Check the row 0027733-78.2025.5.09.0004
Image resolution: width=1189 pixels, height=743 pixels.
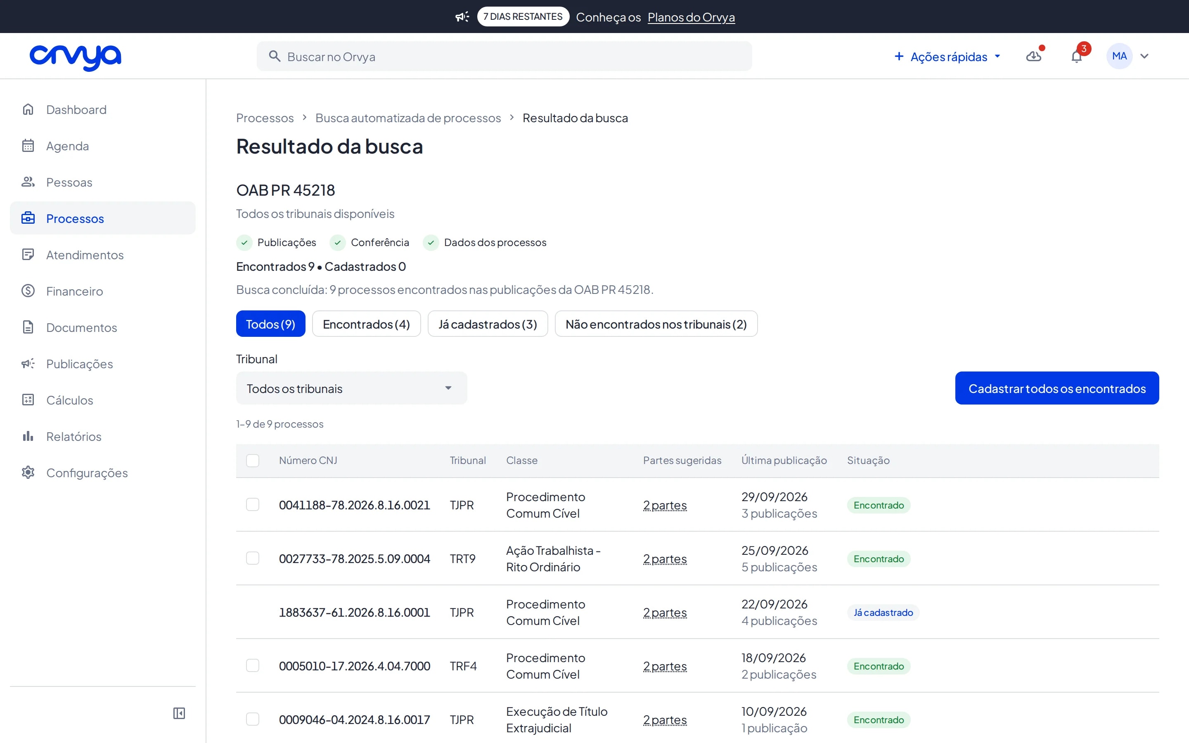click(253, 558)
